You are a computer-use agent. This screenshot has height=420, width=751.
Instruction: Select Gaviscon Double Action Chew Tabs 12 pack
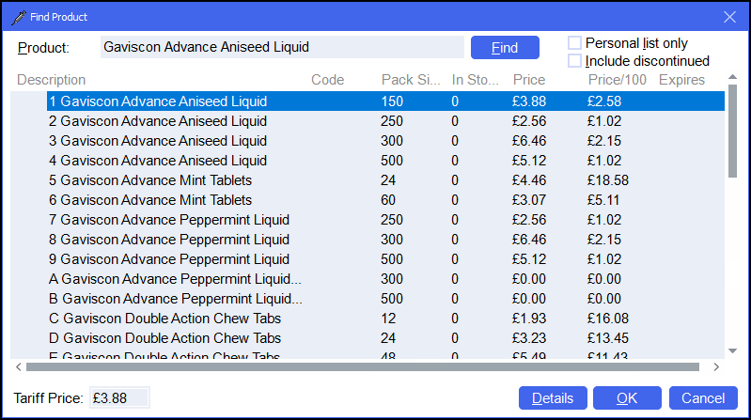point(164,319)
